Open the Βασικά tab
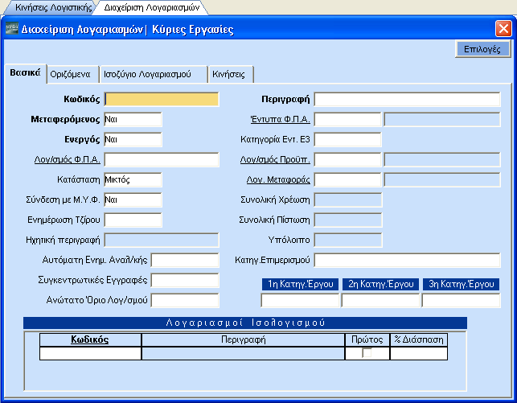 point(26,73)
